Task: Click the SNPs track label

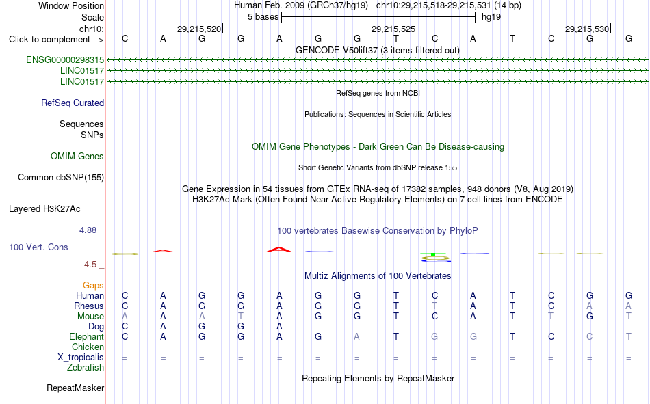Action: [92, 135]
